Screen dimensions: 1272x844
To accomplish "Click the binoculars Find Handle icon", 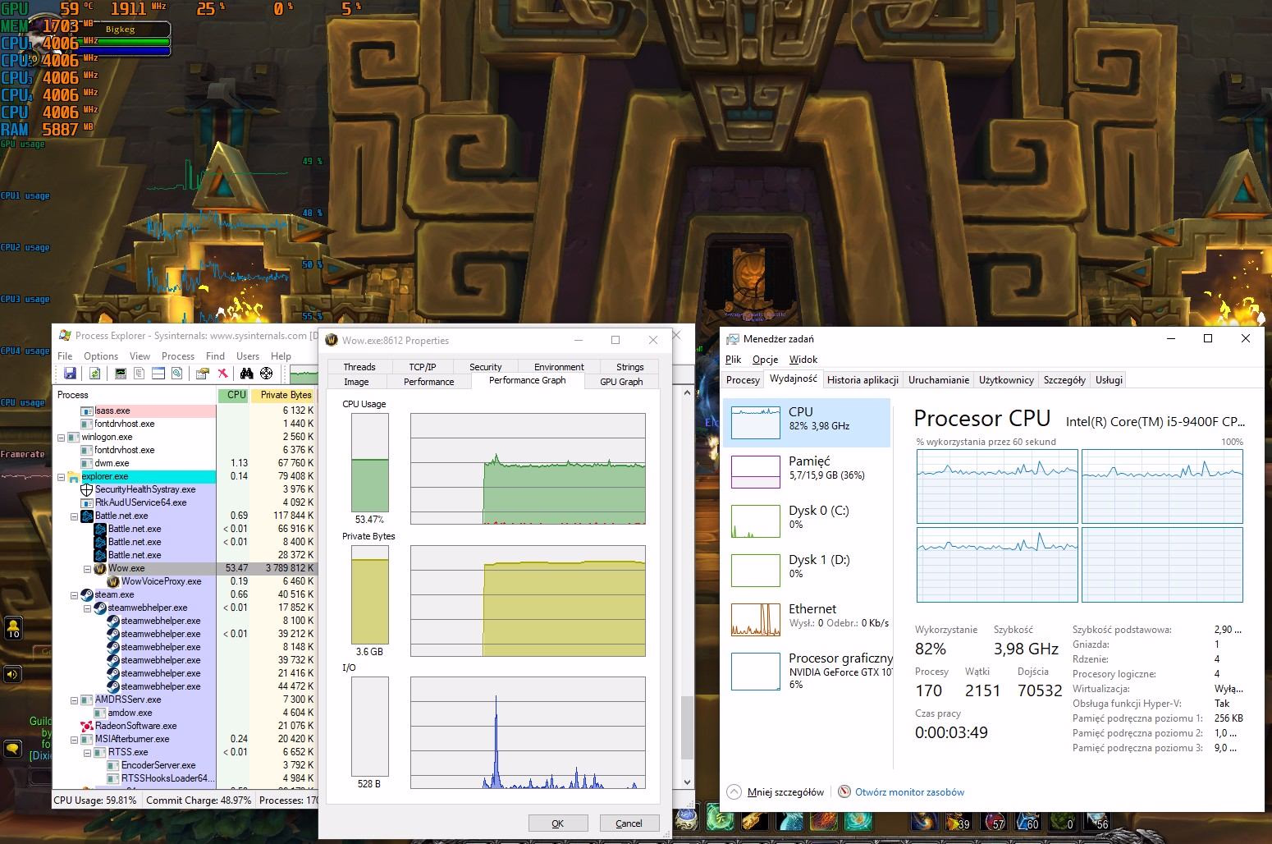I will [x=246, y=374].
